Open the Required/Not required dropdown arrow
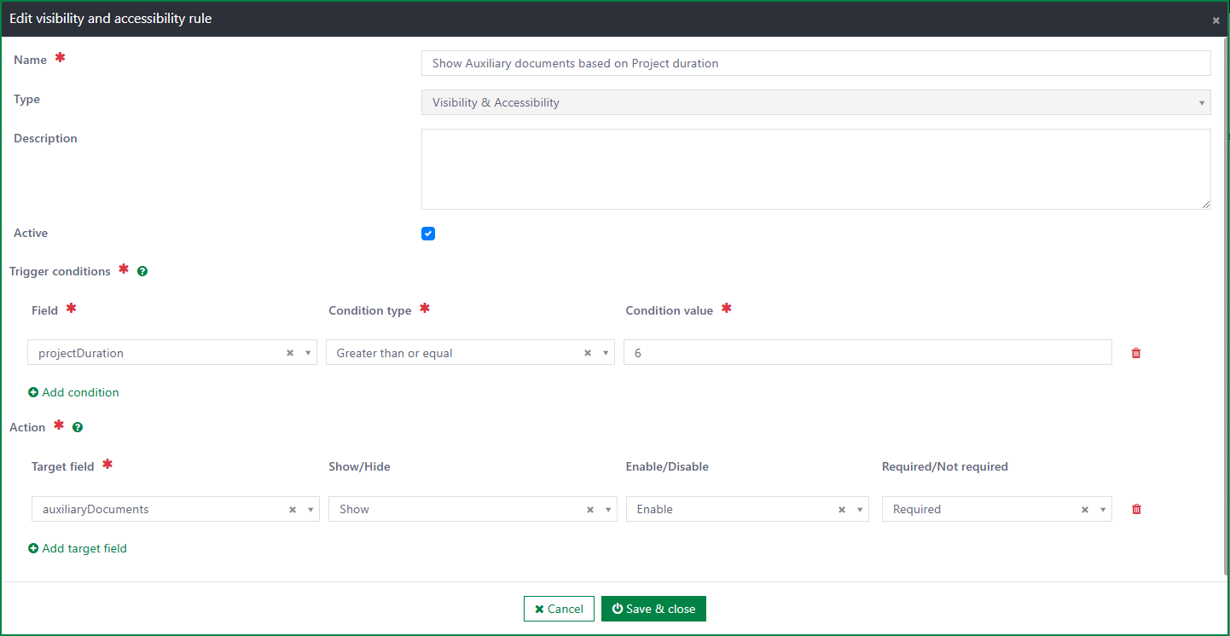This screenshot has height=636, width=1230. [1103, 509]
